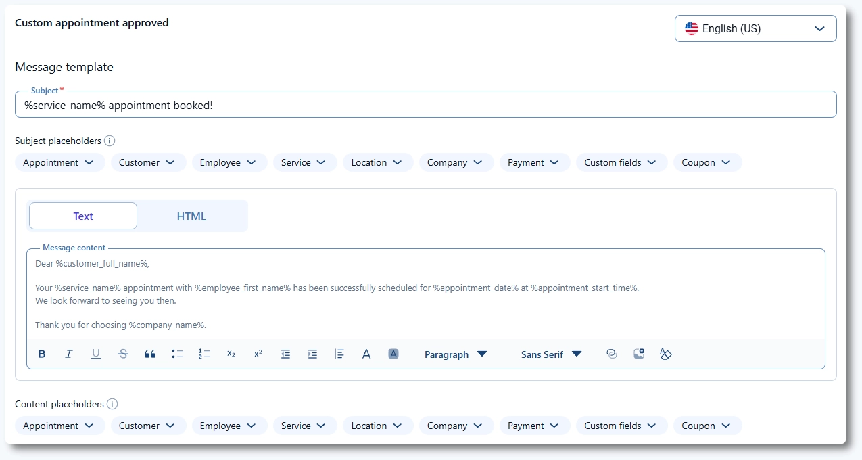Image resolution: width=862 pixels, height=460 pixels.
Task: Expand the Coupon content placeholders list
Action: tap(707, 425)
